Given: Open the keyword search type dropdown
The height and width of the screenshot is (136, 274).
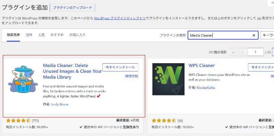Looking at the screenshot, I should (267, 35).
